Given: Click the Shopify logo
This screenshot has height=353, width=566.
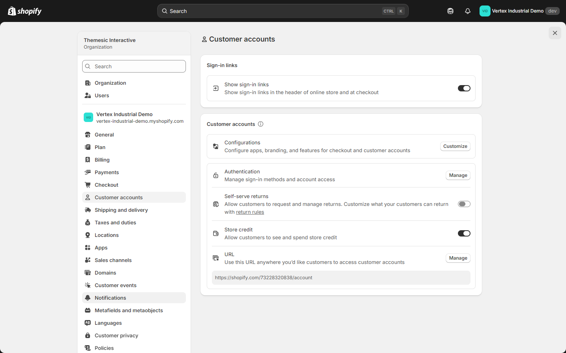Looking at the screenshot, I should (25, 11).
